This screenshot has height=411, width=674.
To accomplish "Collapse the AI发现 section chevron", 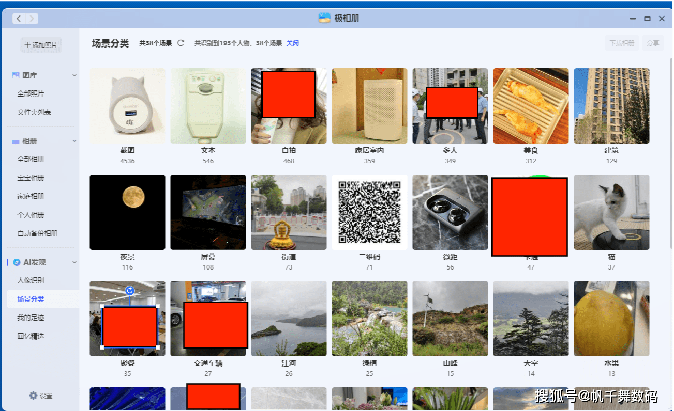I will click(74, 262).
